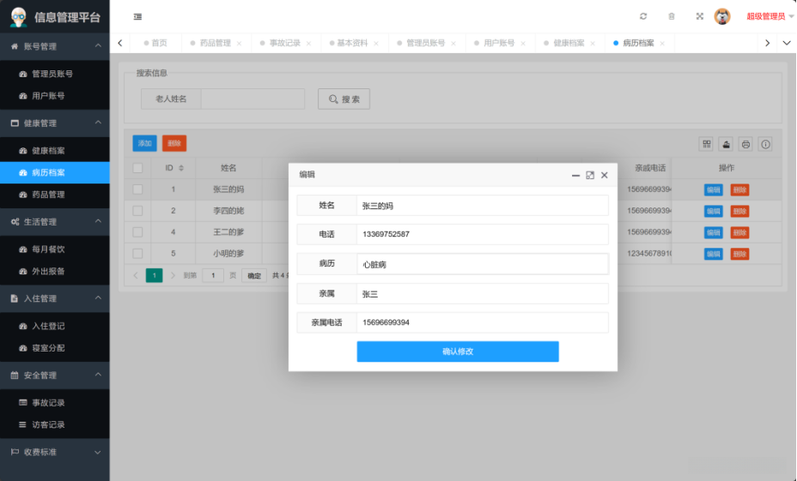The height and width of the screenshot is (481, 797).
Task: Click the refresh icon in top bar
Action: (x=643, y=16)
